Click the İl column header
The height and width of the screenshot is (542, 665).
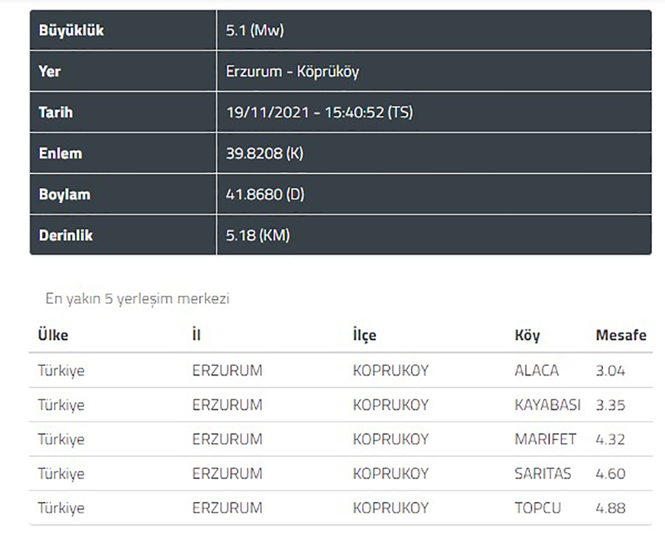[x=197, y=335]
